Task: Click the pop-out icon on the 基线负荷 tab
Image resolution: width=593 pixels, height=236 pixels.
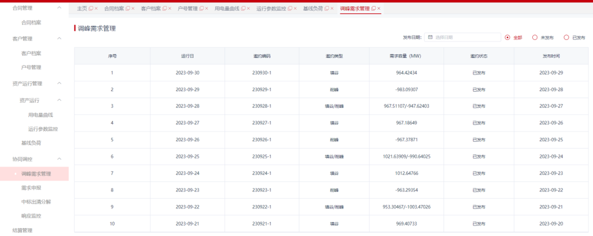Action: 327,8
